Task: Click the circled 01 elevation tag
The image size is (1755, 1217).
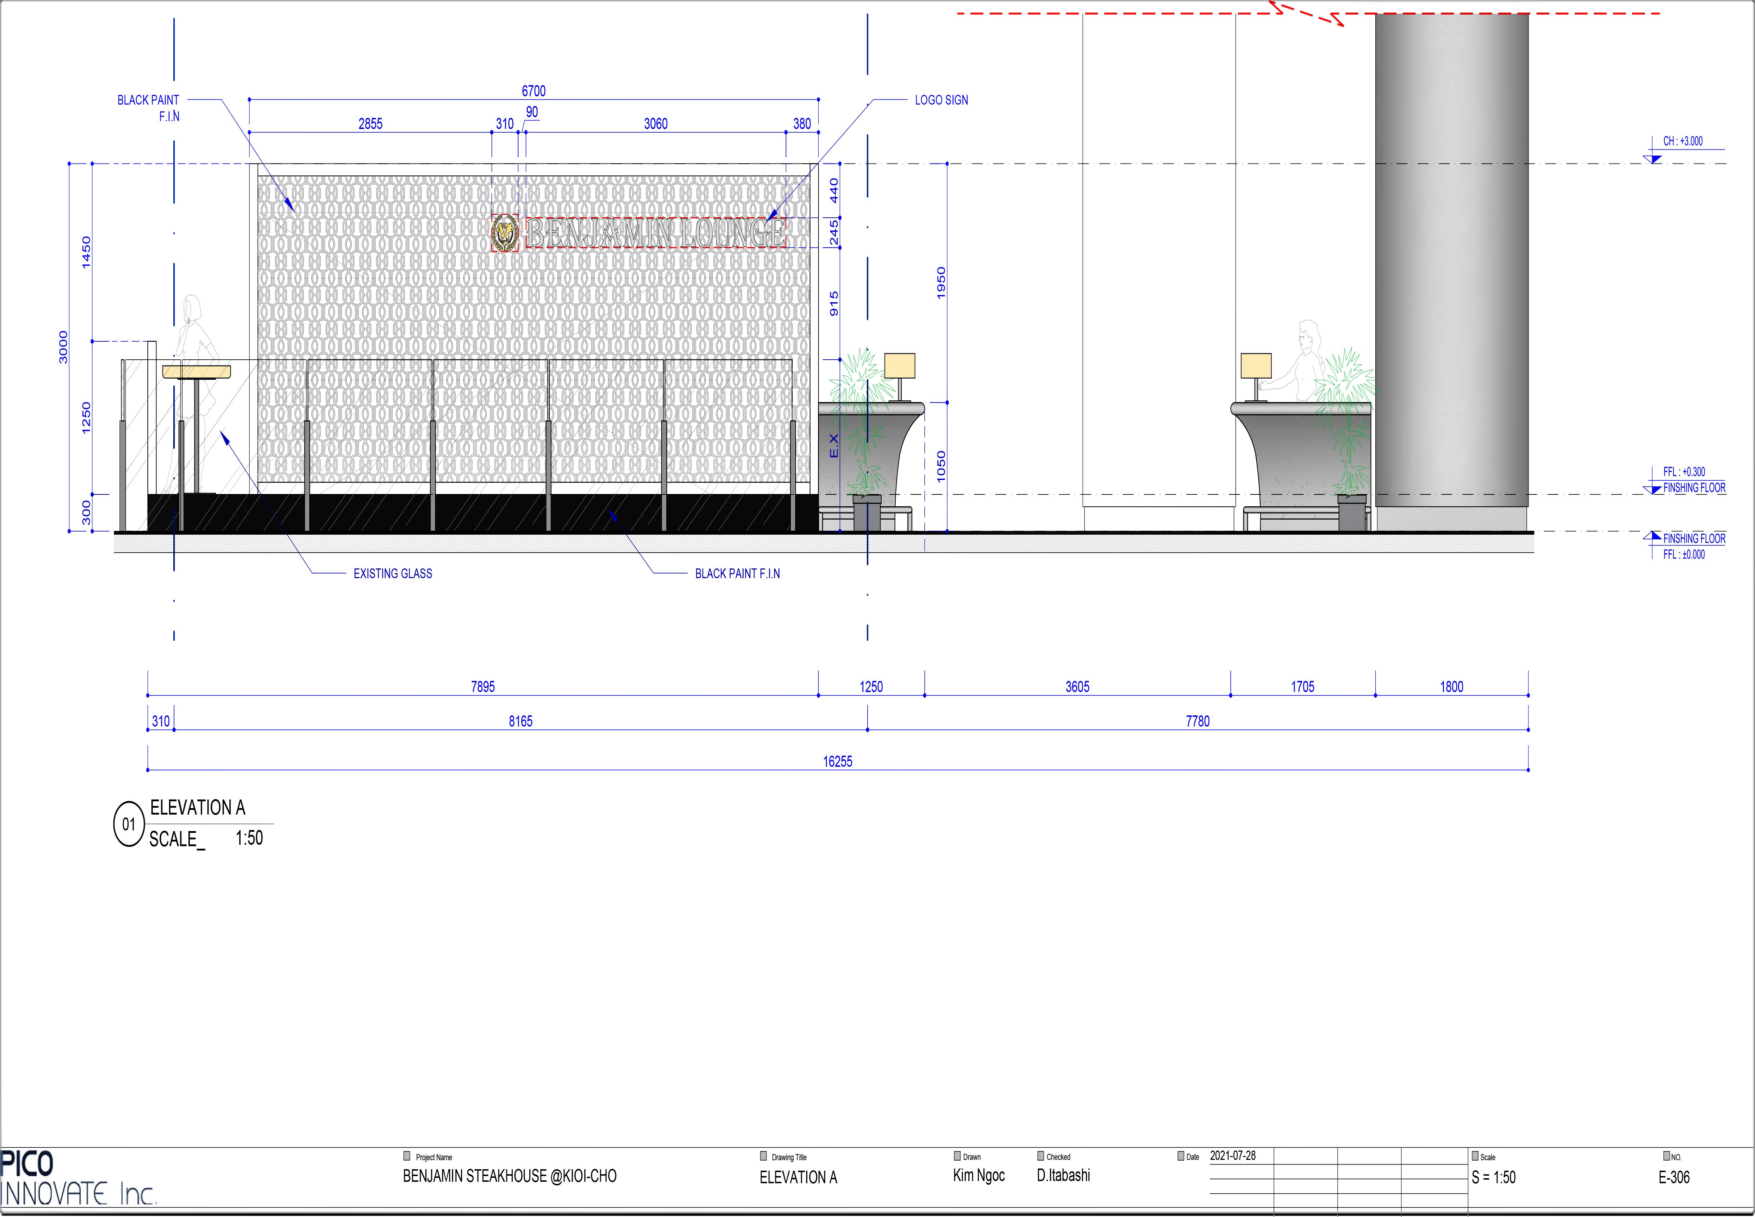Action: (x=128, y=824)
